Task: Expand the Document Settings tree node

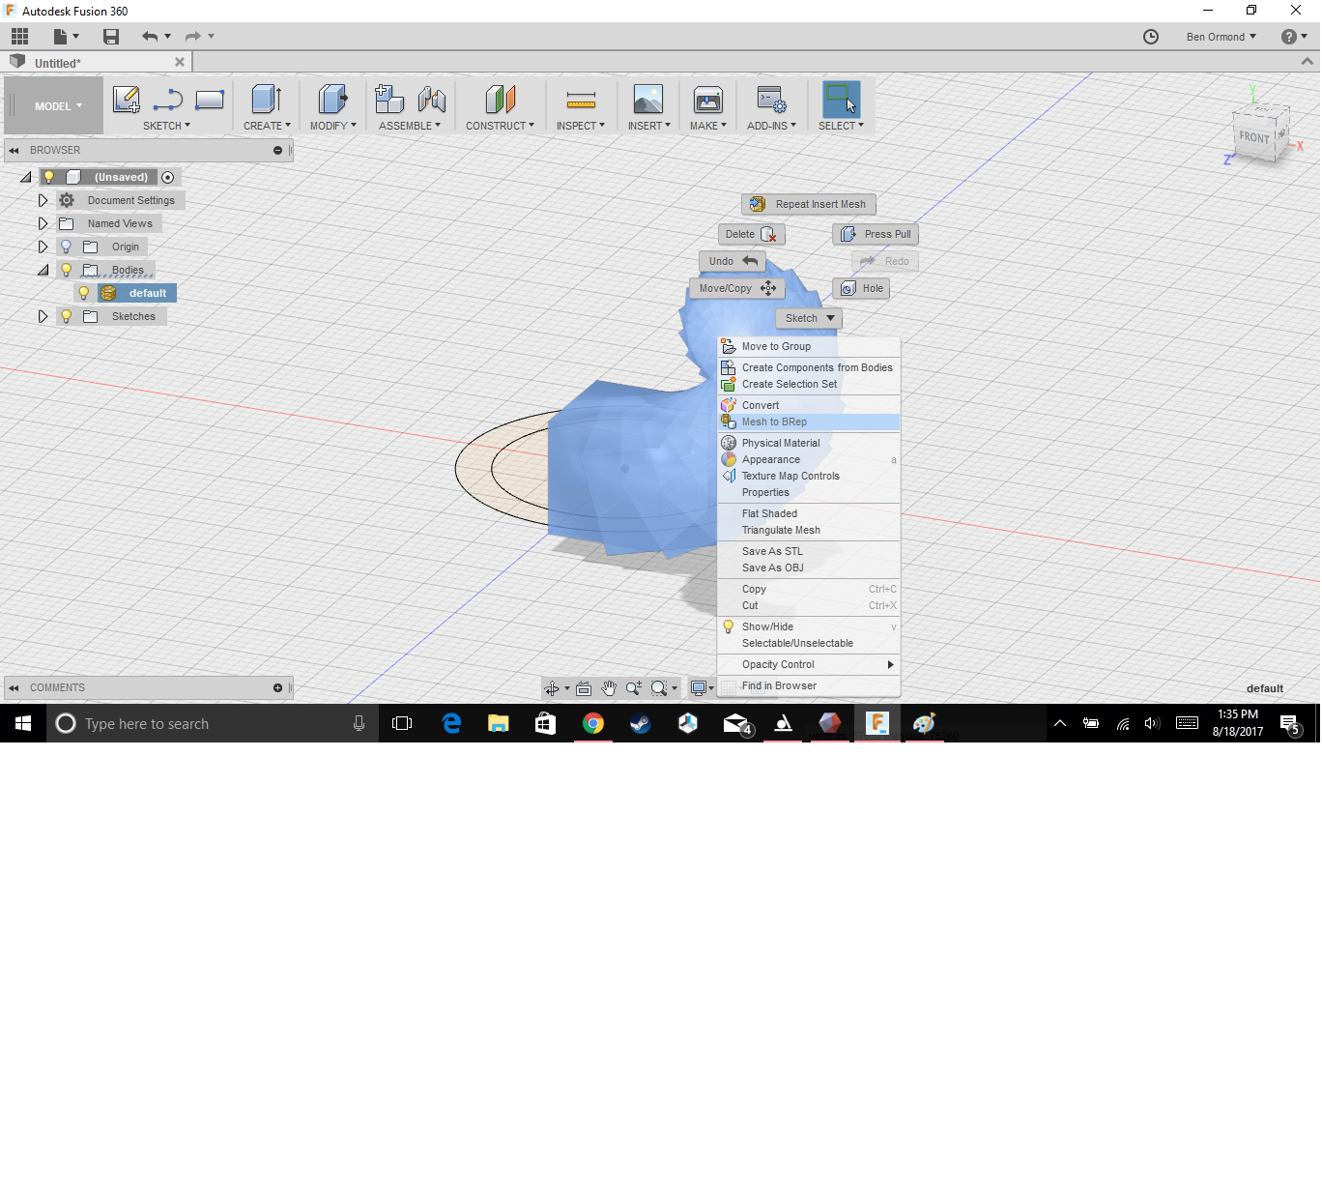Action: (43, 200)
